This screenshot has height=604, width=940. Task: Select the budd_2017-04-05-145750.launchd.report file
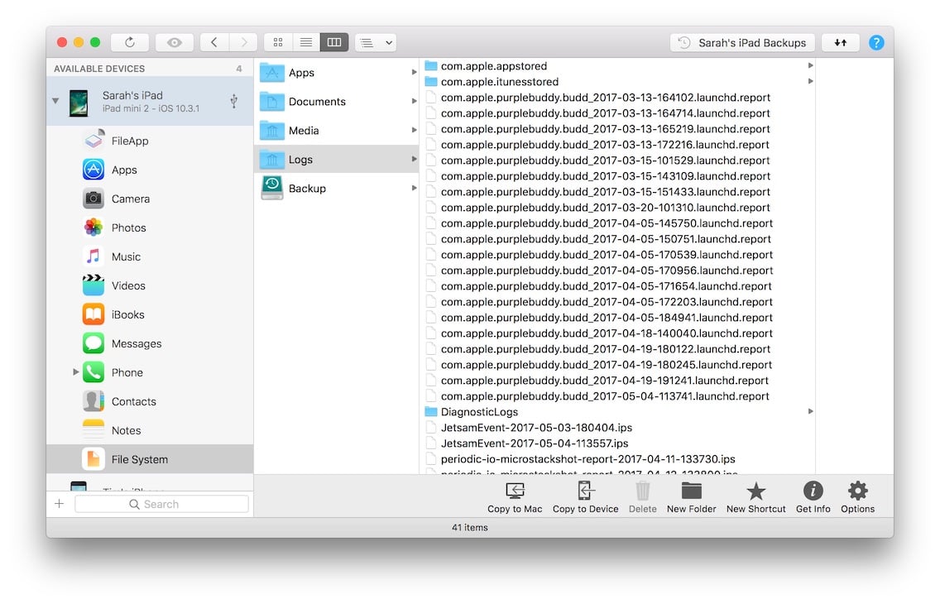pyautogui.click(x=617, y=223)
